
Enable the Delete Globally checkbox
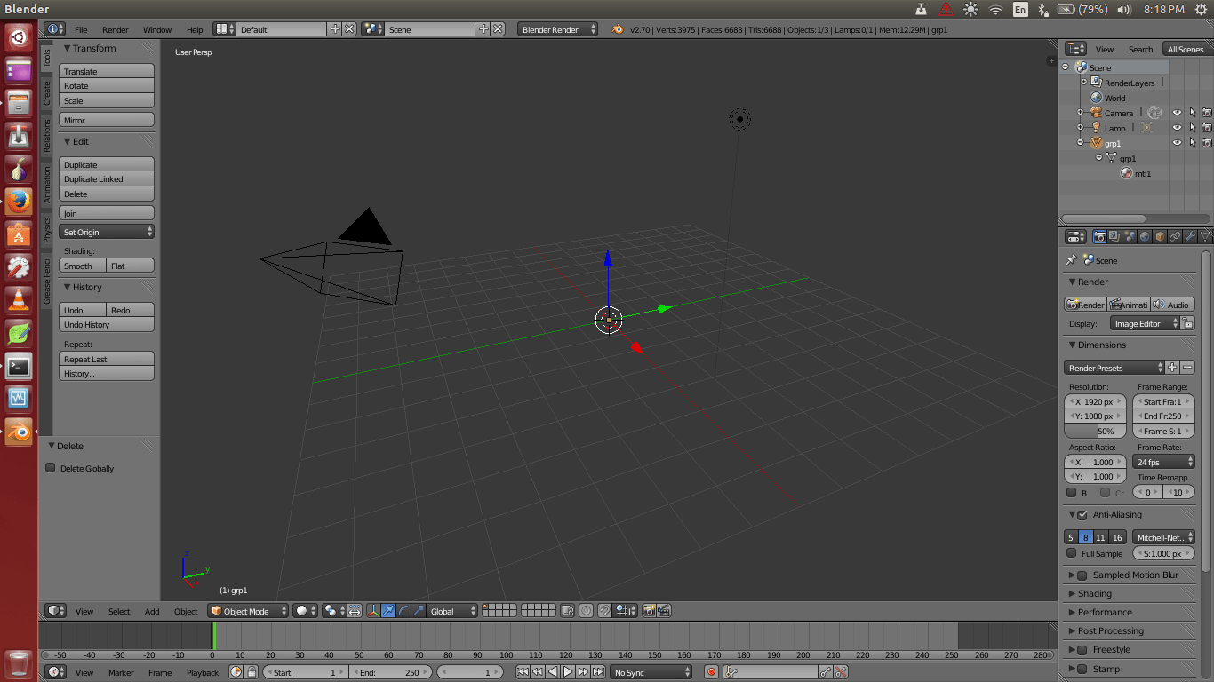51,468
